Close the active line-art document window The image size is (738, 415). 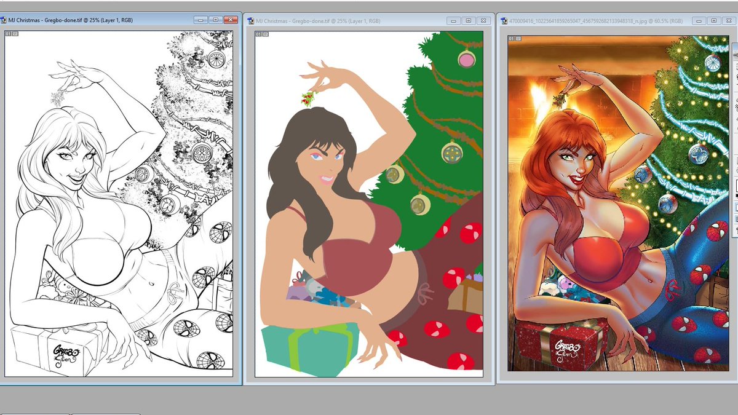pyautogui.click(x=231, y=20)
